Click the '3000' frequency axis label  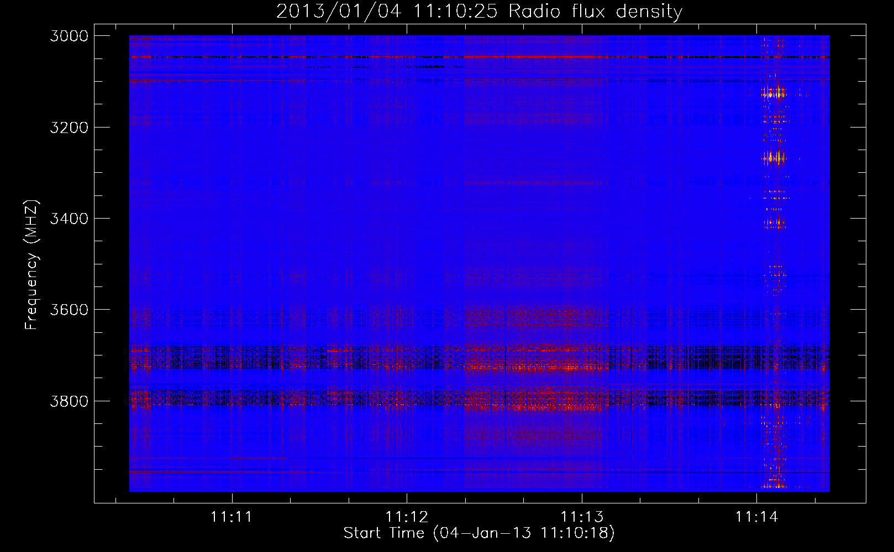coord(69,36)
